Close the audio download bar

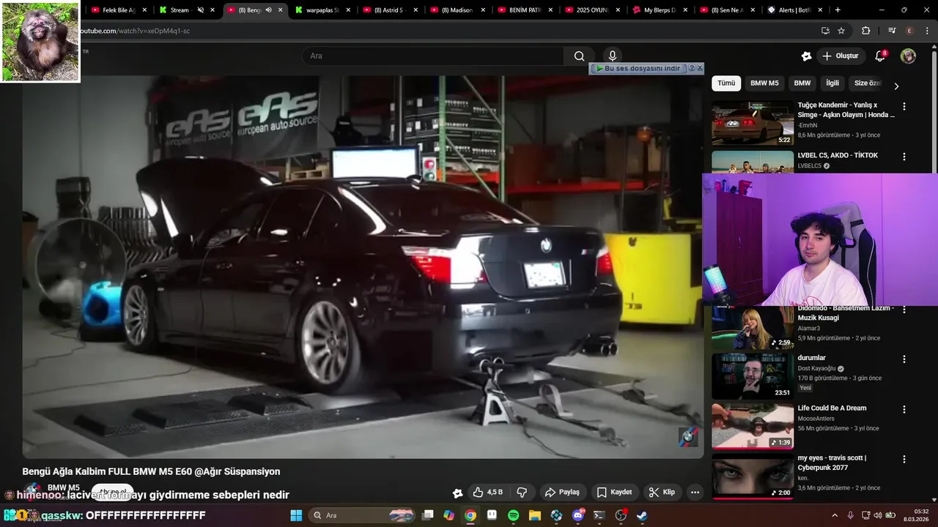click(x=699, y=68)
